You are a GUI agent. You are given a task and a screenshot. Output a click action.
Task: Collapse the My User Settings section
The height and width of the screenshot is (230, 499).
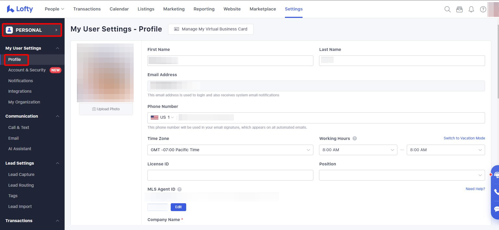58,48
